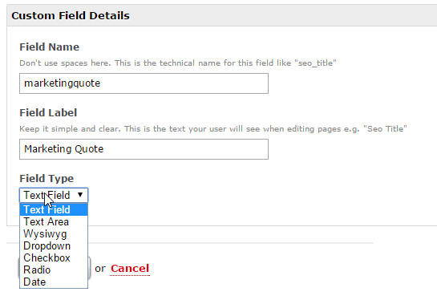This screenshot has width=437, height=300.
Task: Click the Custom Field Details panel header
Action: tap(222, 15)
